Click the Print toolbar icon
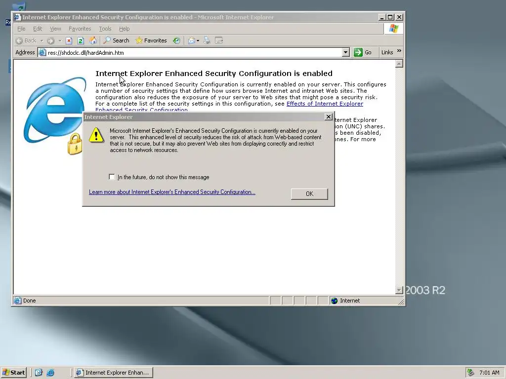The image size is (506, 379). [x=207, y=40]
